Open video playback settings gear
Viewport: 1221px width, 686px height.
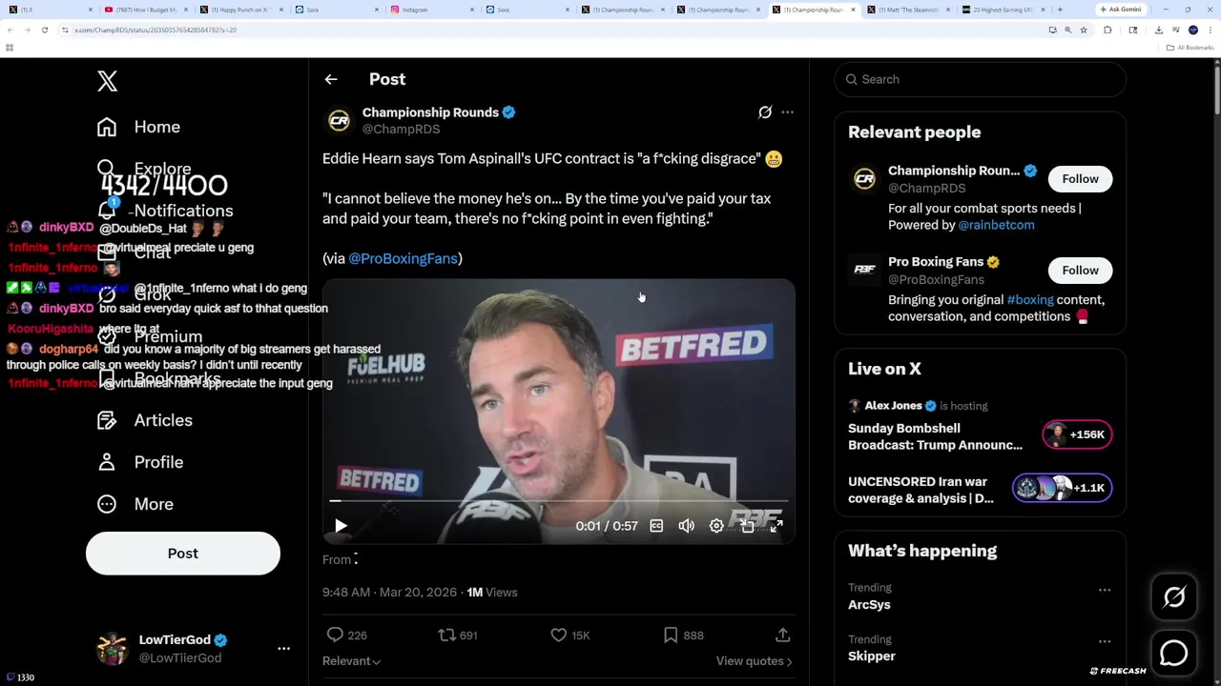click(716, 526)
